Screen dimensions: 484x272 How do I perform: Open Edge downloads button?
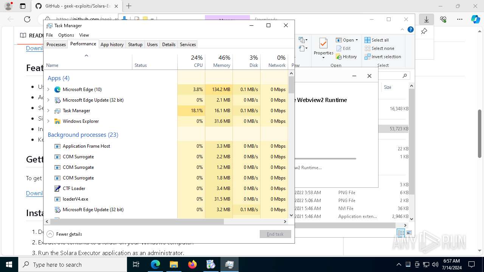click(427, 19)
